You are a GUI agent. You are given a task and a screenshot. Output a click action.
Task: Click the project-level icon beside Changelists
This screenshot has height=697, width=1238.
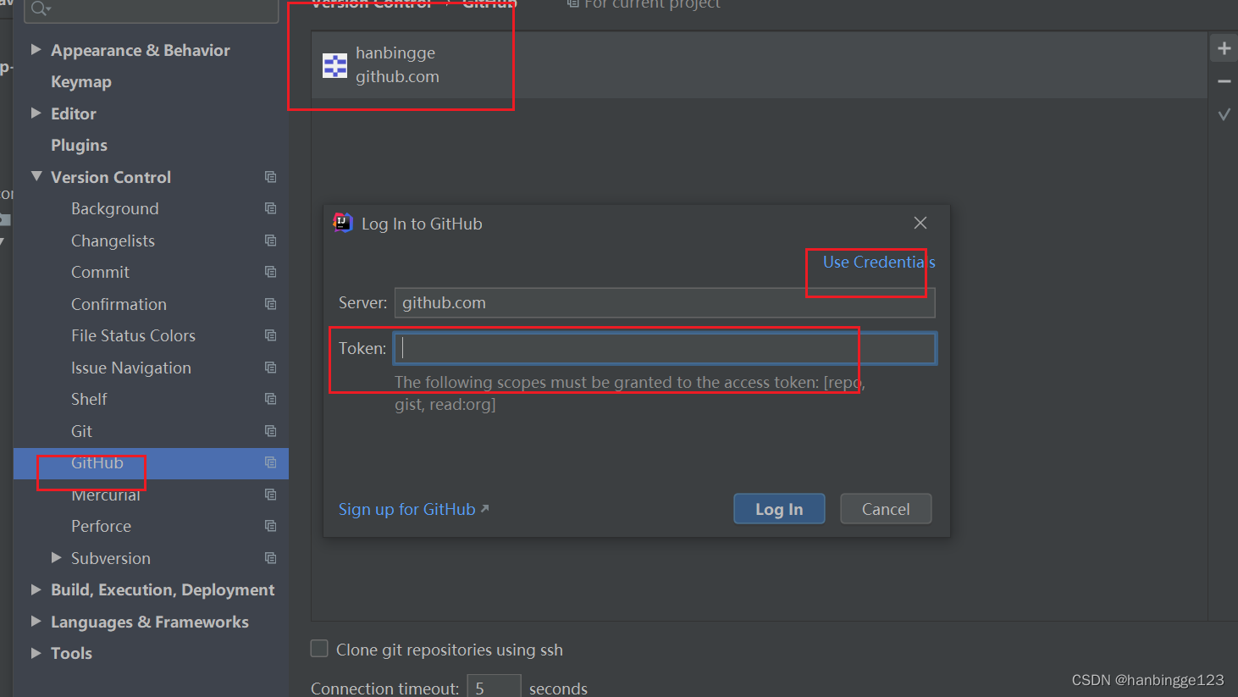pyautogui.click(x=271, y=241)
